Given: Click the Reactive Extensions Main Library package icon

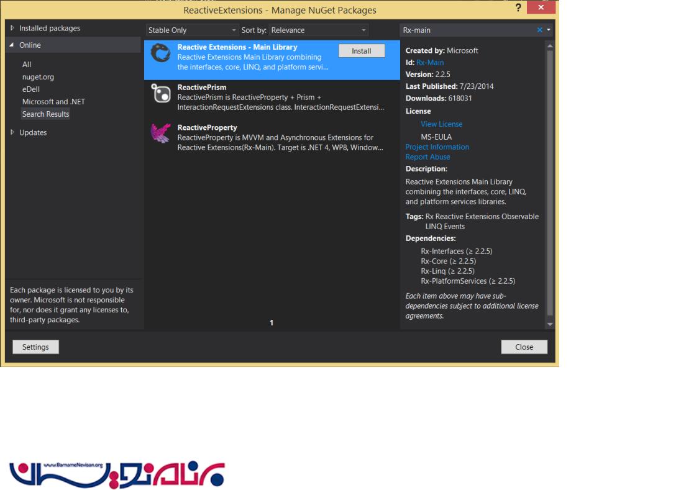Looking at the screenshot, I should pyautogui.click(x=160, y=53).
